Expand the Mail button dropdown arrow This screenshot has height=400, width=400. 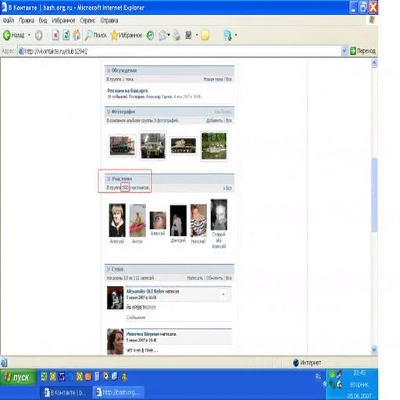169,35
